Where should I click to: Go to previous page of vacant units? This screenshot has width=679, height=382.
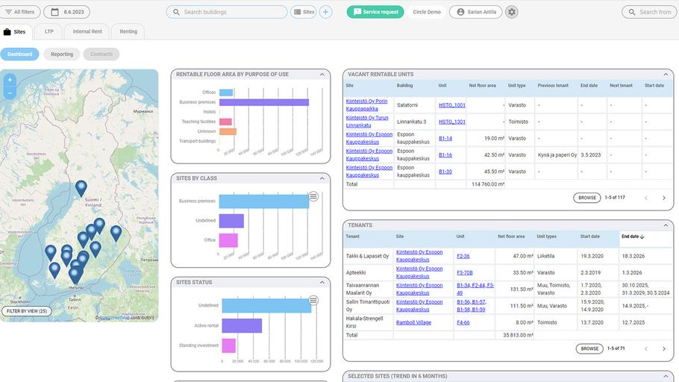click(645, 198)
